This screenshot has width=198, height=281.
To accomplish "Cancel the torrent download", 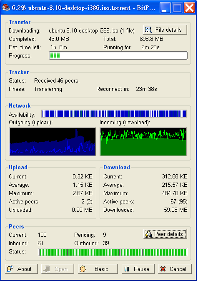I will coord(175,269).
